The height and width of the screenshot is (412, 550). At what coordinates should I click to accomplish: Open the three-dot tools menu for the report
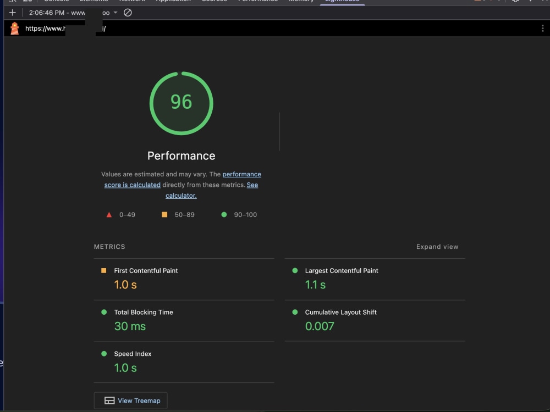pos(542,29)
